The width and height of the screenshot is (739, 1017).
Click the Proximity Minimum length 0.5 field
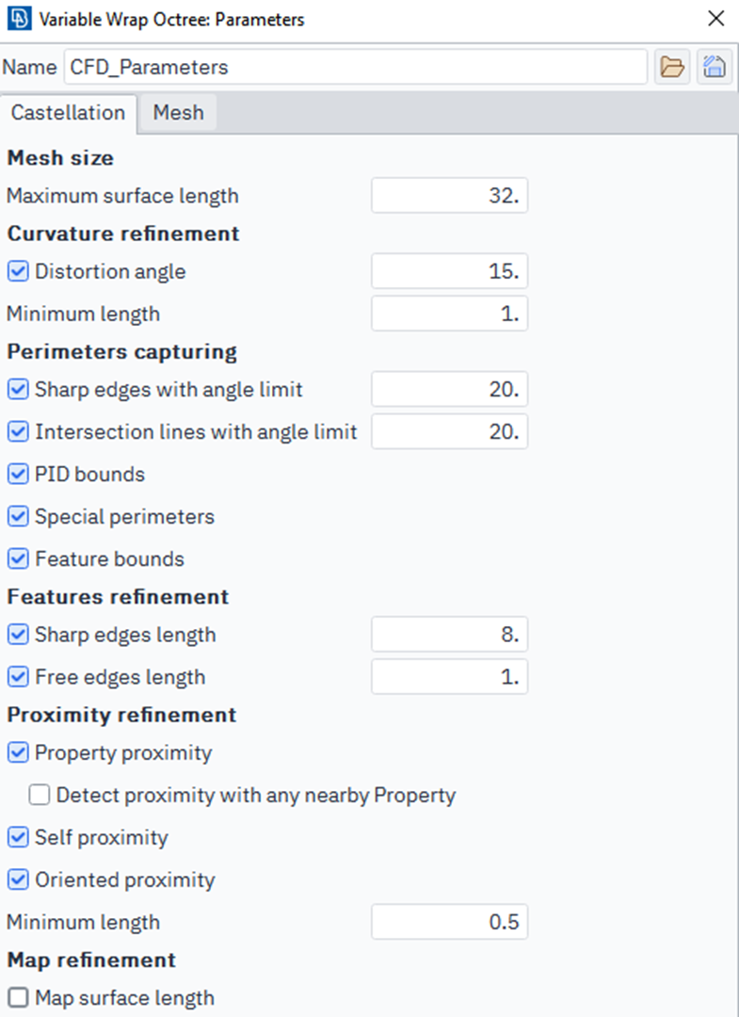(449, 923)
